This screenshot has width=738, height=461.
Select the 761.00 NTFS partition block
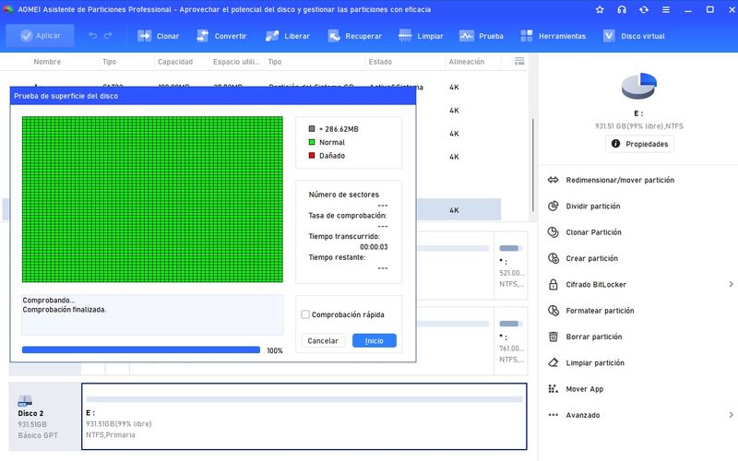coord(511,341)
